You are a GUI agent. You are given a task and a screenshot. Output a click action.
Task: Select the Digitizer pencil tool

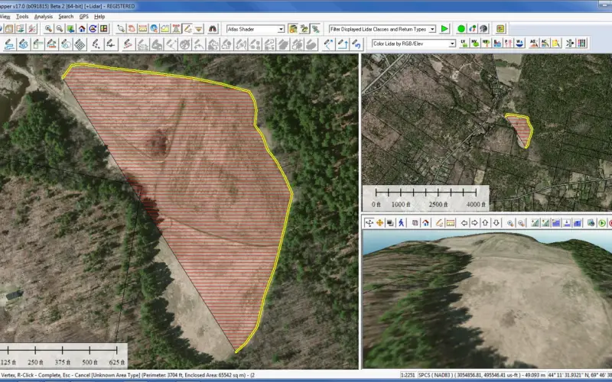pyautogui.click(x=187, y=29)
